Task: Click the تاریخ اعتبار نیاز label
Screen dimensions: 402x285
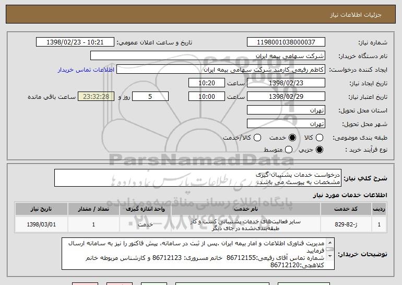Action: click(368, 97)
